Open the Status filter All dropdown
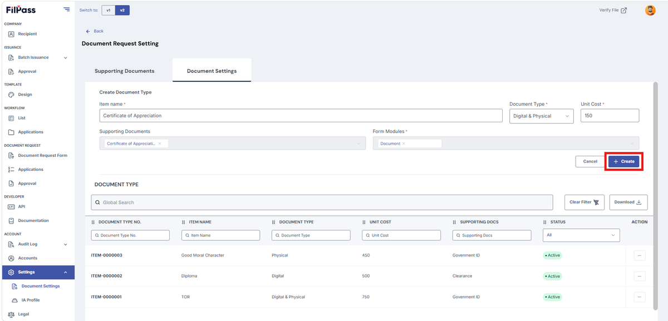Viewport: 668px width, 321px height. [581, 235]
